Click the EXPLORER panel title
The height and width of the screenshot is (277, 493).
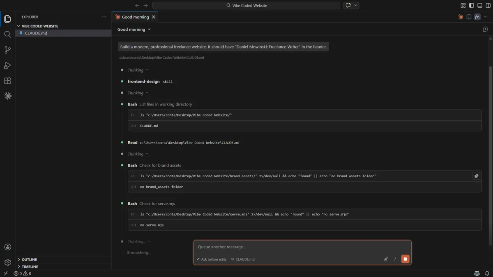click(x=30, y=17)
